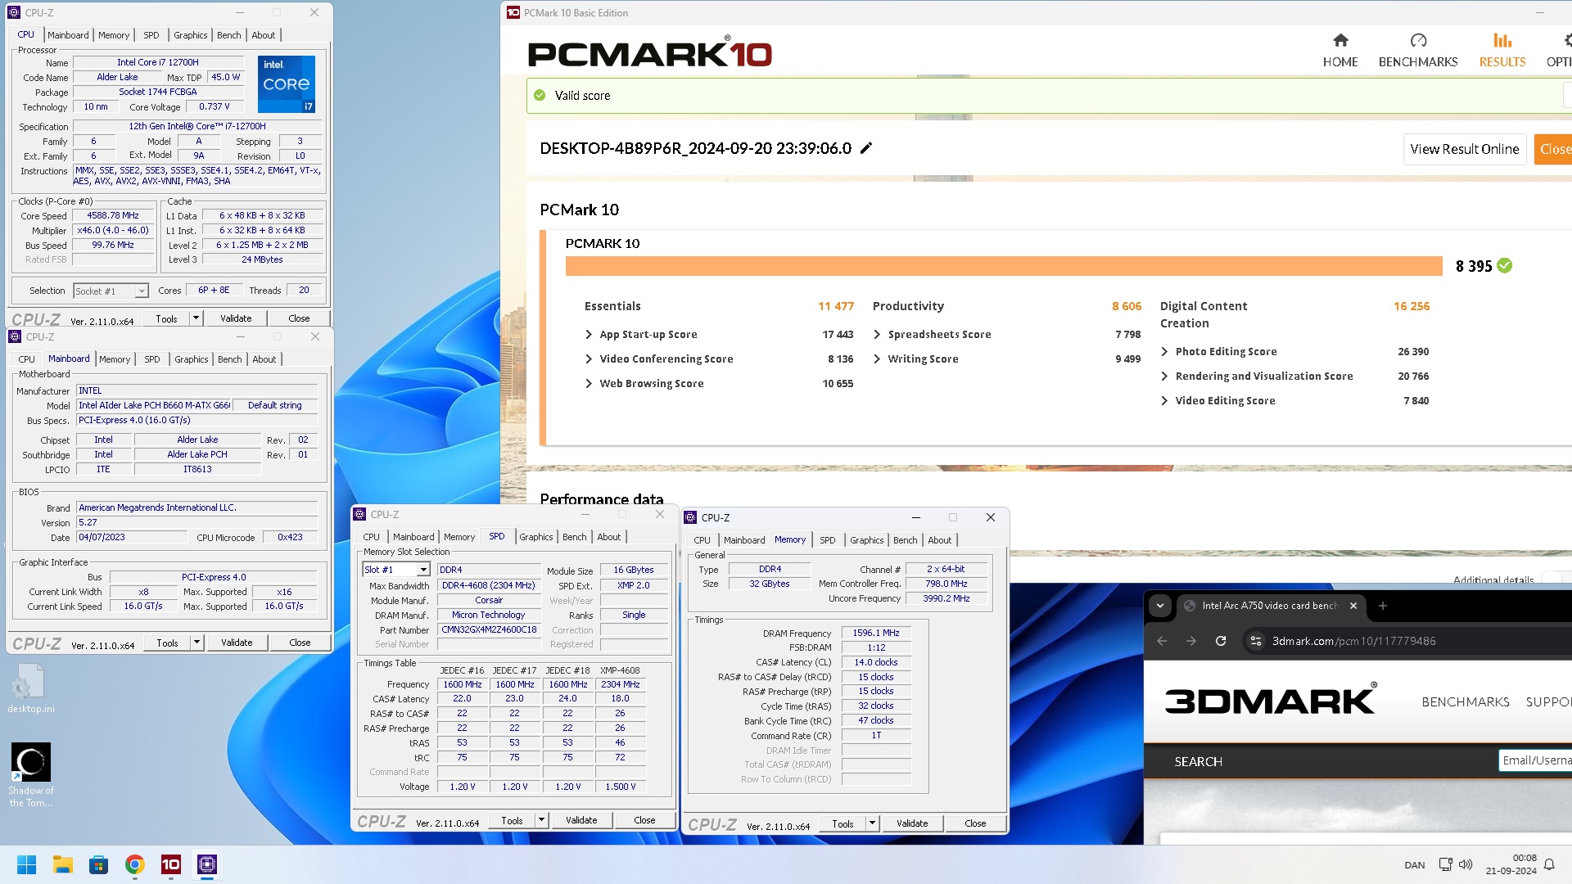Switch to Memory tab in top CPU-Z window

click(x=114, y=35)
